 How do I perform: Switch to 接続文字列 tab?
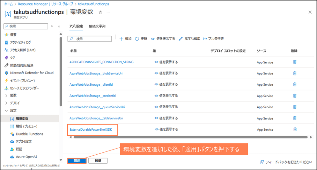tap(97, 26)
